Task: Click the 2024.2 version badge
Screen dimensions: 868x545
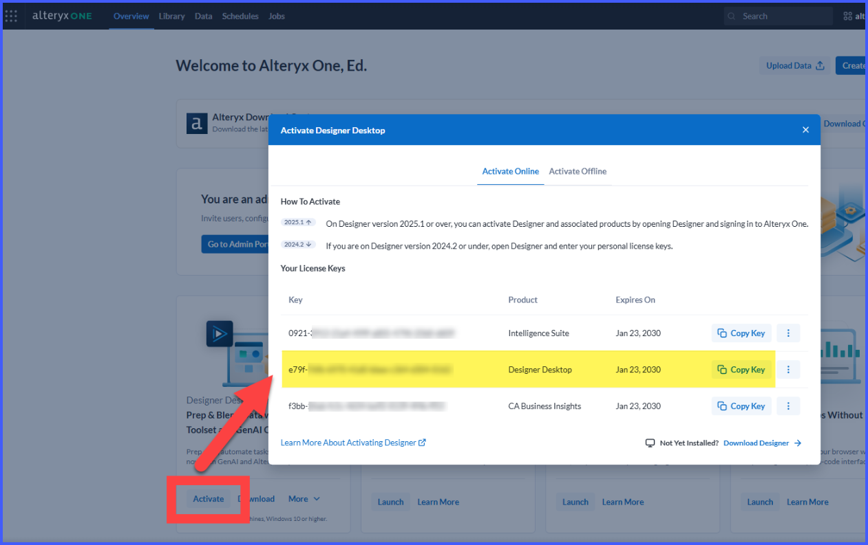Action: tap(298, 245)
